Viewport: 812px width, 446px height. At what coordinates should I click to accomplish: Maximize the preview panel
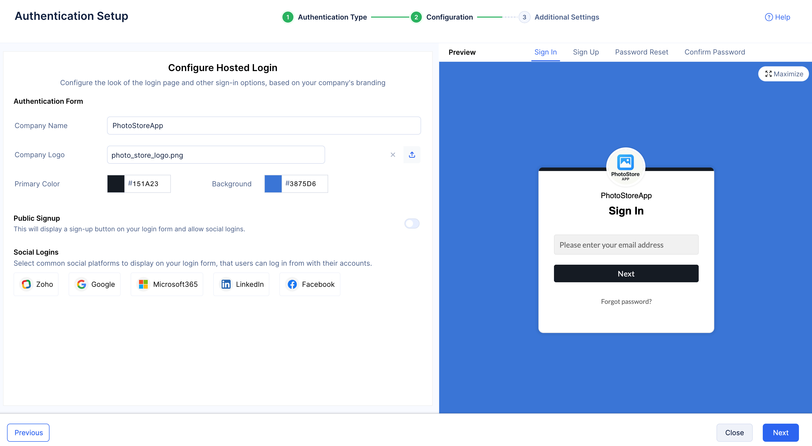783,74
